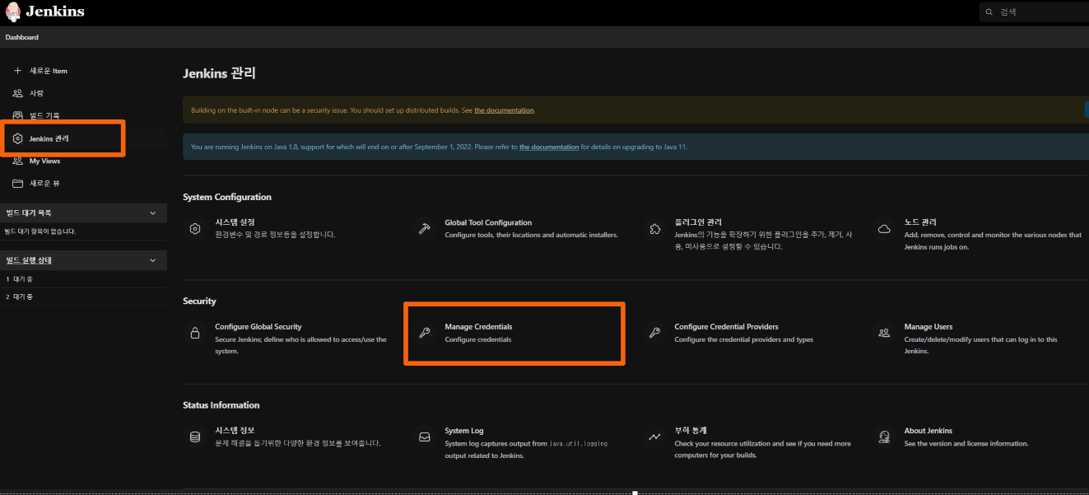Screen dimensions: 1089x495
Task: Click the people icon beside 사람
Action: [18, 93]
